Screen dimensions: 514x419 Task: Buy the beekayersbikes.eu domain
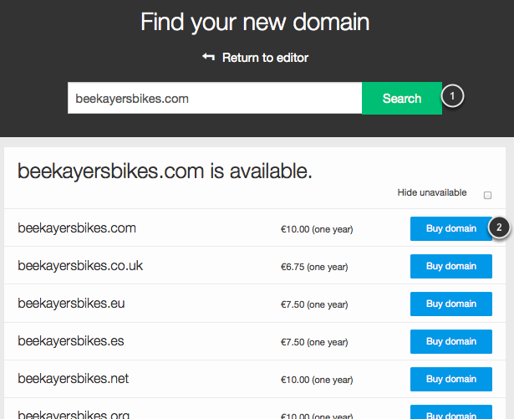coord(450,304)
